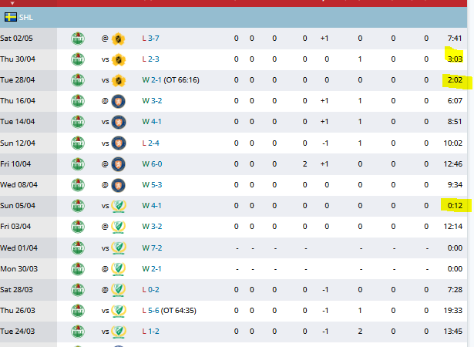
Task: Open the L 0-2 game result
Action: tap(150, 289)
